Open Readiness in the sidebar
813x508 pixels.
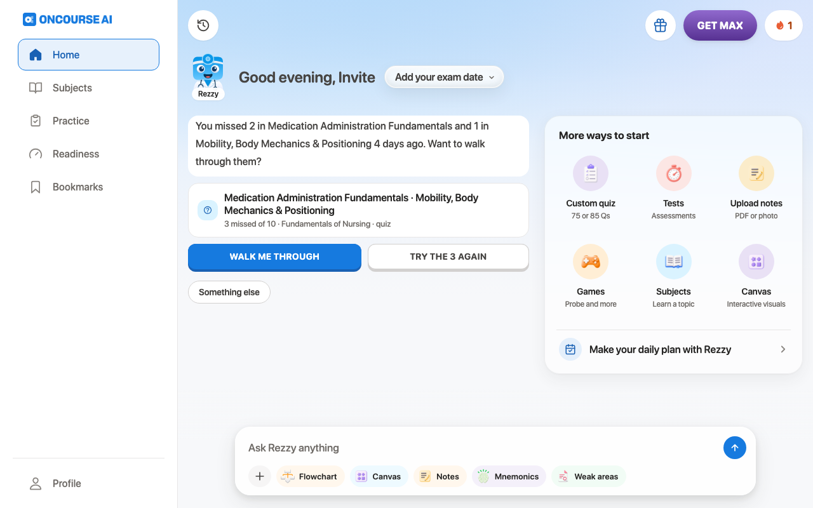88,154
